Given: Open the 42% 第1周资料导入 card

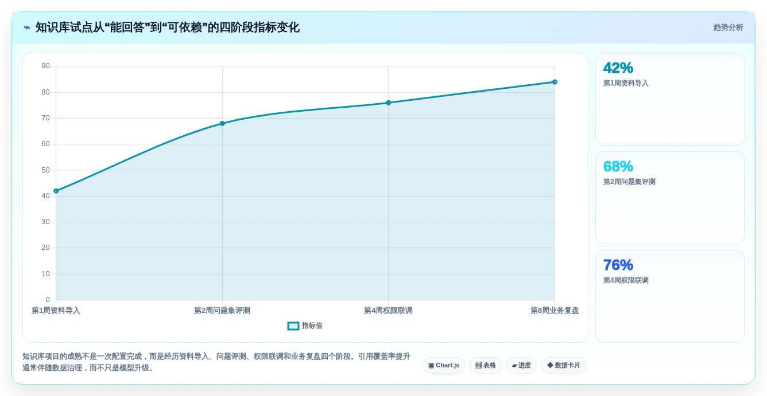Looking at the screenshot, I should 670,99.
